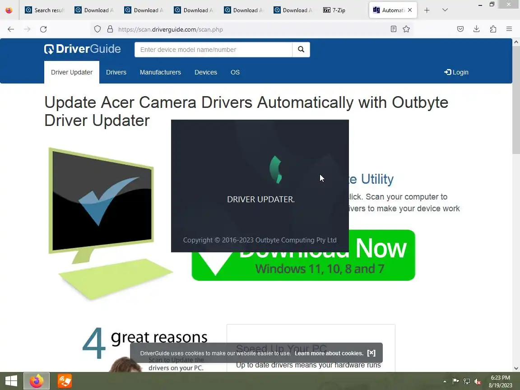
Task: Click the page vertical scrollbar thumb
Action: [516, 99]
